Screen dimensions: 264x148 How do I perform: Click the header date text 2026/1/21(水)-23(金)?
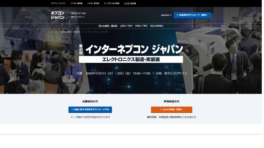click(x=78, y=13)
